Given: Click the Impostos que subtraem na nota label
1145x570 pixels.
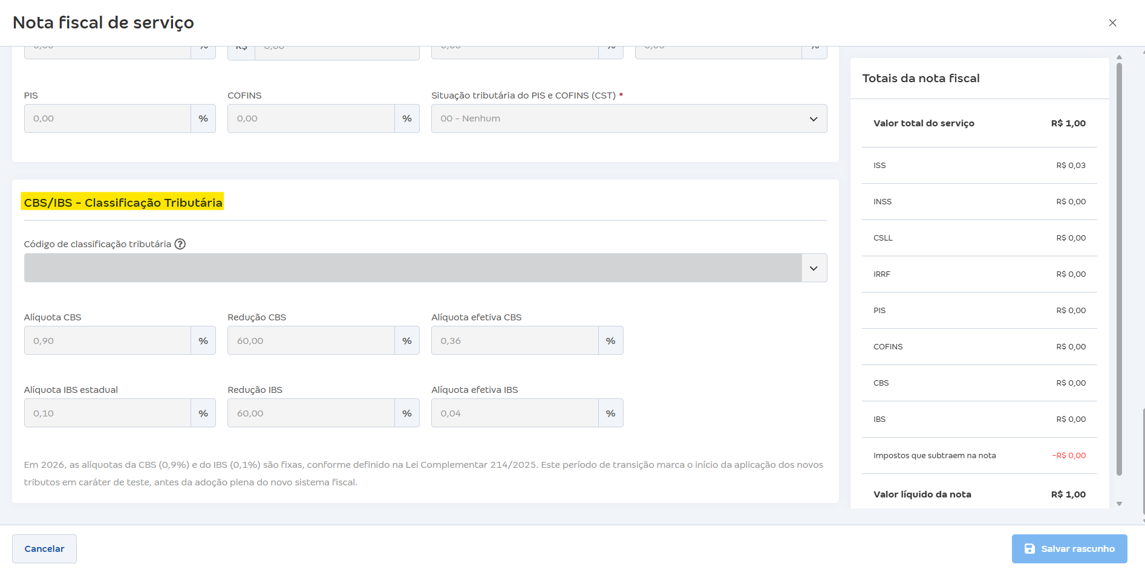Looking at the screenshot, I should (935, 456).
